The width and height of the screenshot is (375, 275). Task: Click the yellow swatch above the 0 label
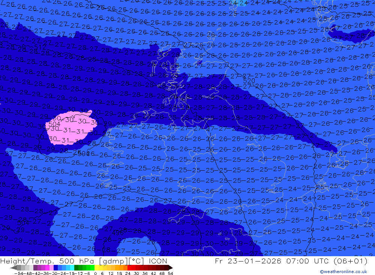[97, 267]
